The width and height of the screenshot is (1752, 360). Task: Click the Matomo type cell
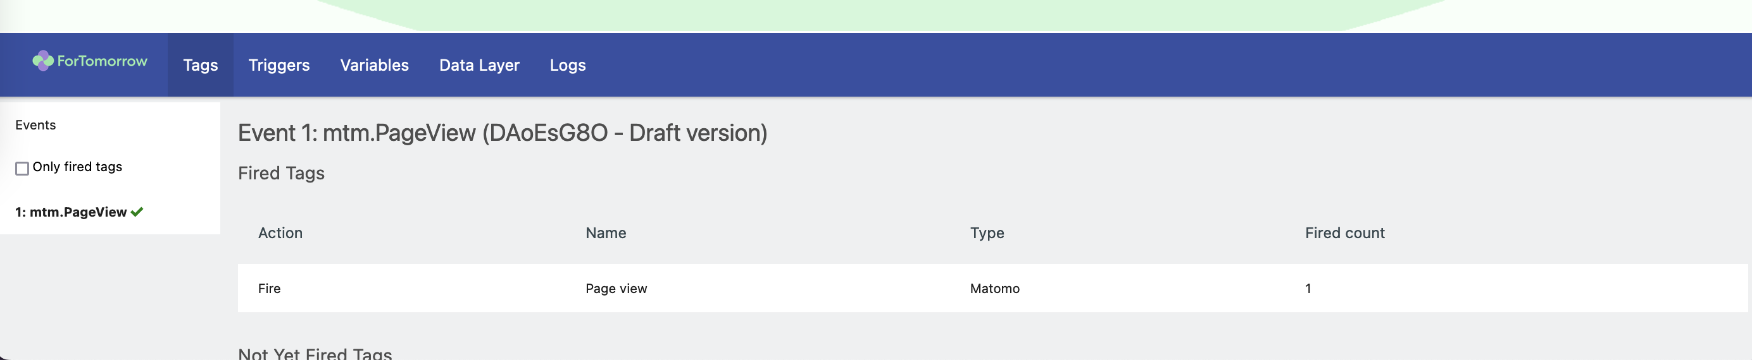click(994, 289)
